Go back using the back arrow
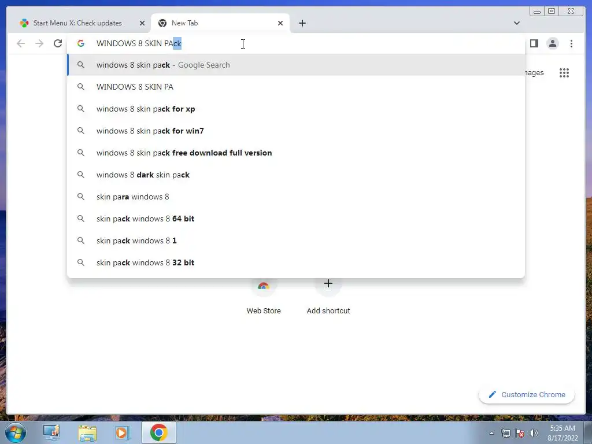The width and height of the screenshot is (592, 444). pos(21,43)
